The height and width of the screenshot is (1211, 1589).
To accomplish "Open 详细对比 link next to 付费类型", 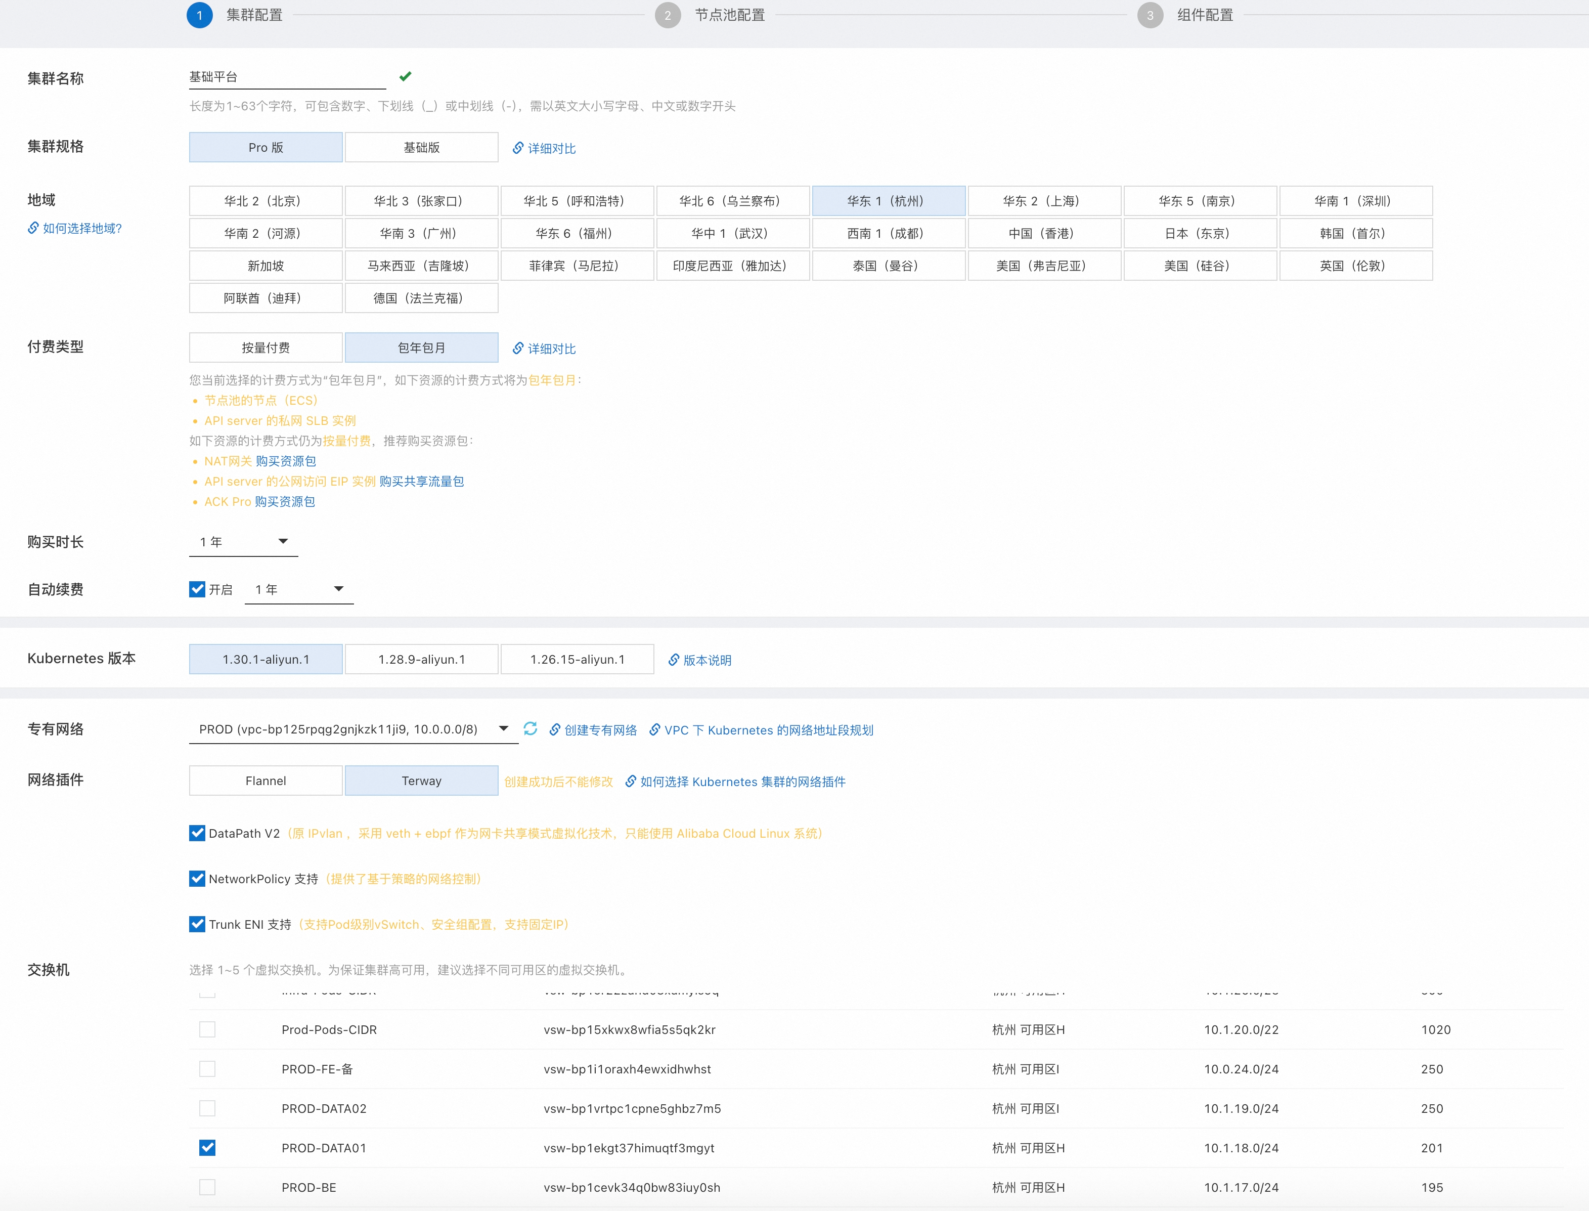I will coord(544,349).
